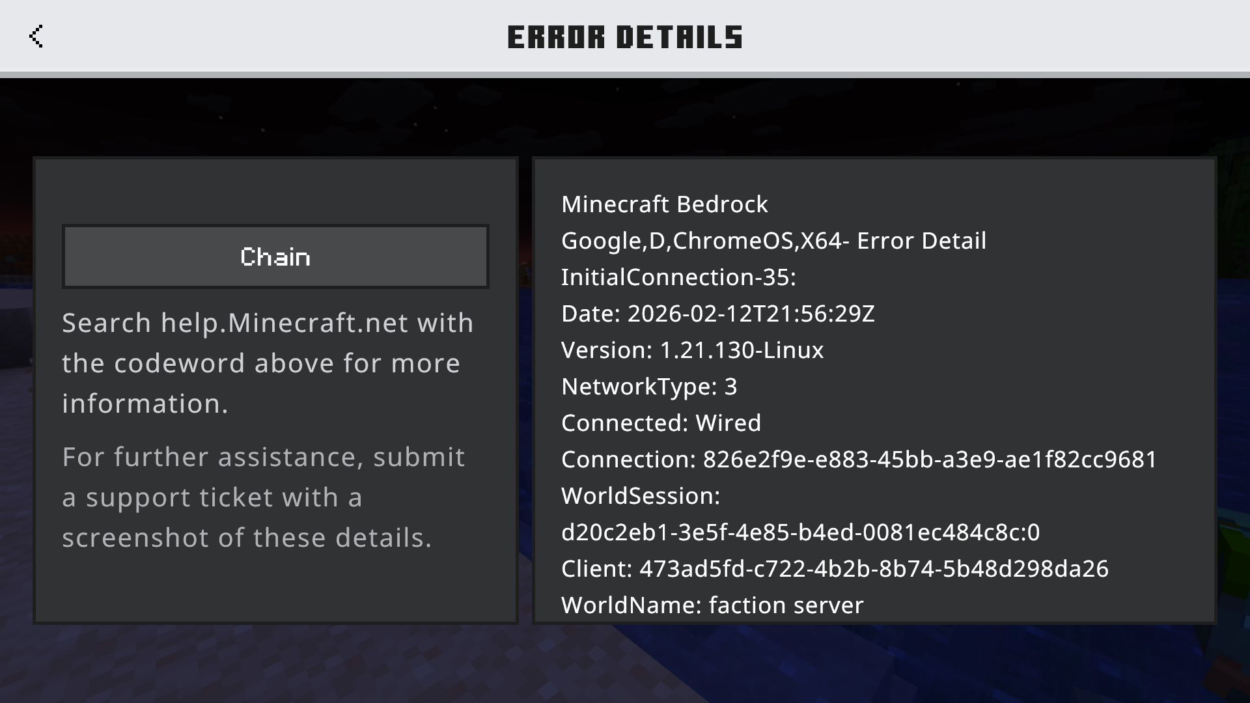The height and width of the screenshot is (703, 1250).
Task: Select the 'codeword above for more' line
Action: pos(260,363)
